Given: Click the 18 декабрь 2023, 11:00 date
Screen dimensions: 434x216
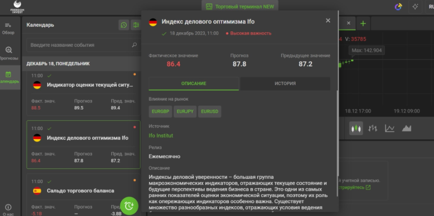Looking at the screenshot, I should pyautogui.click(x=194, y=33).
